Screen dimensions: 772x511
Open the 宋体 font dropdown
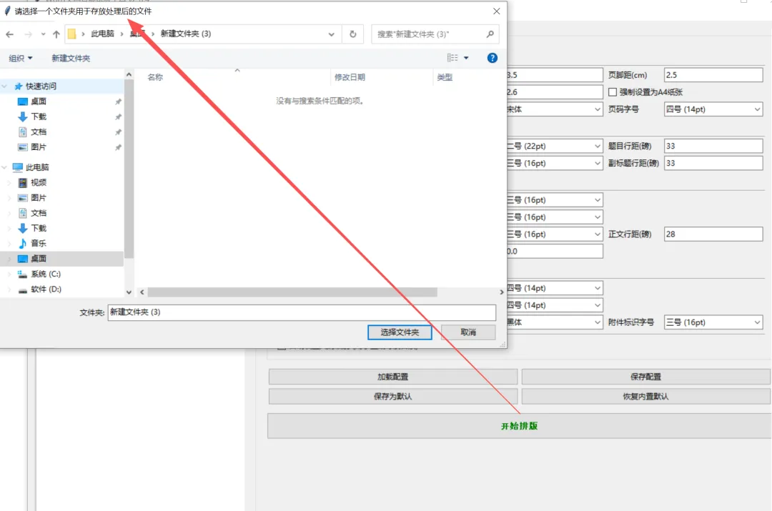click(555, 109)
